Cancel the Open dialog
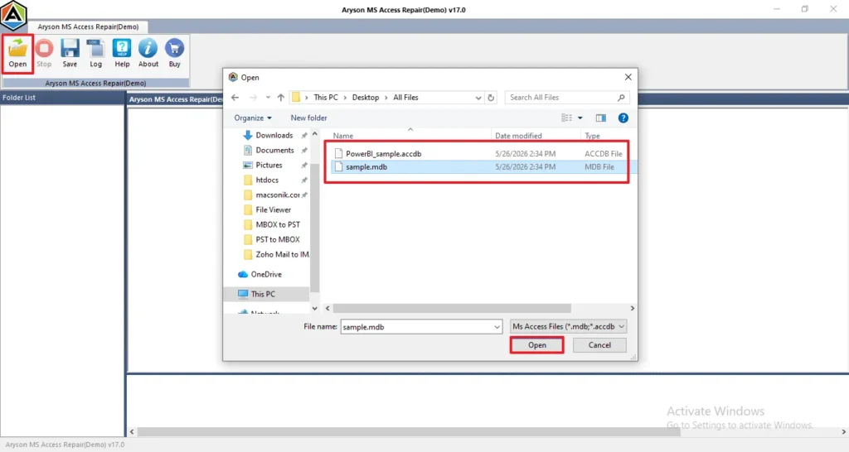Image resolution: width=849 pixels, height=452 pixels. point(599,345)
